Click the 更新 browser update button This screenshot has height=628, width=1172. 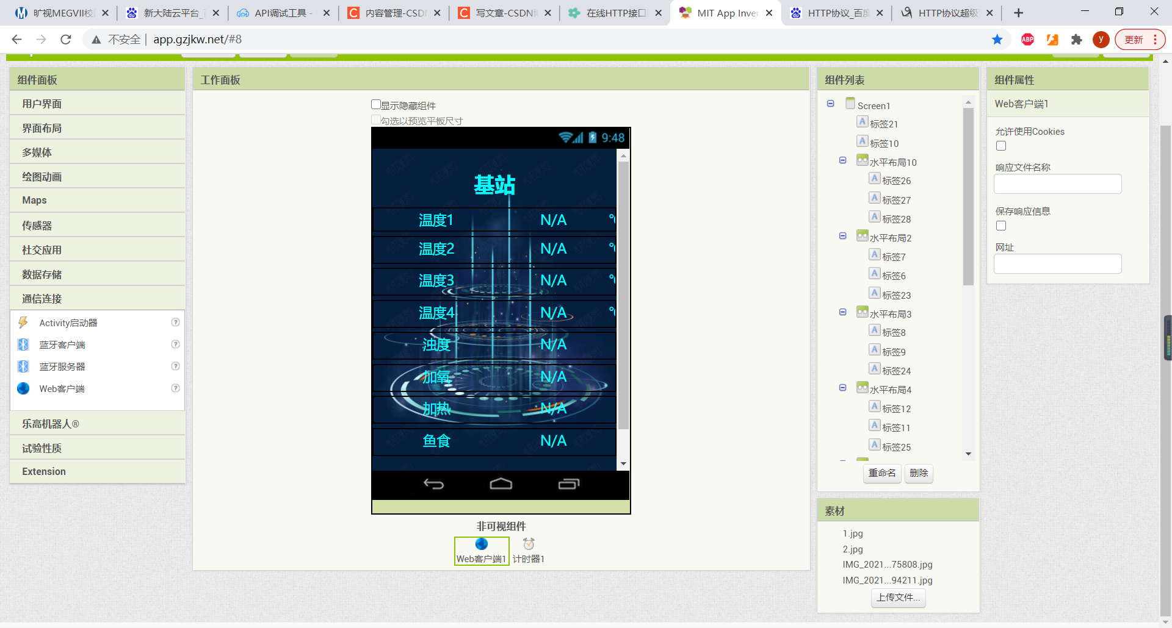(1140, 40)
